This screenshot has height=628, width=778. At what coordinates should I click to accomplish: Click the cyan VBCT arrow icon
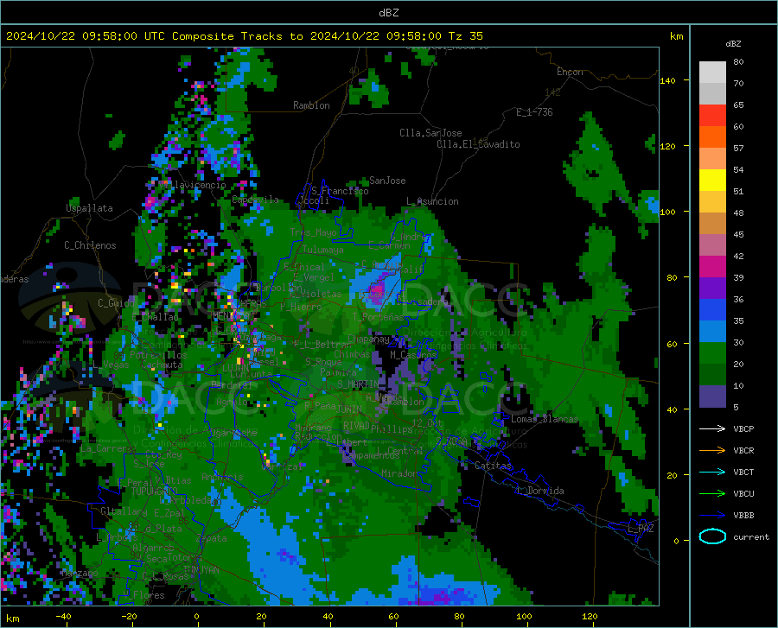[x=712, y=472]
